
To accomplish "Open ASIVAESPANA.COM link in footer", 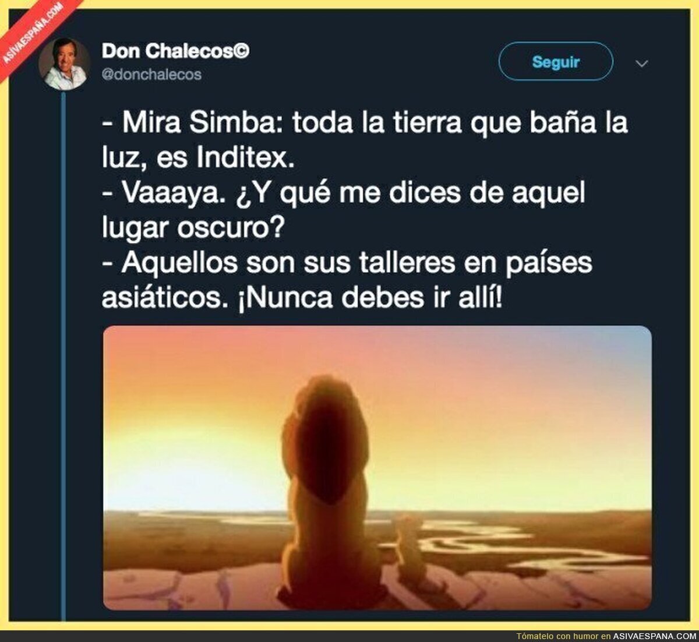I will click(654, 636).
